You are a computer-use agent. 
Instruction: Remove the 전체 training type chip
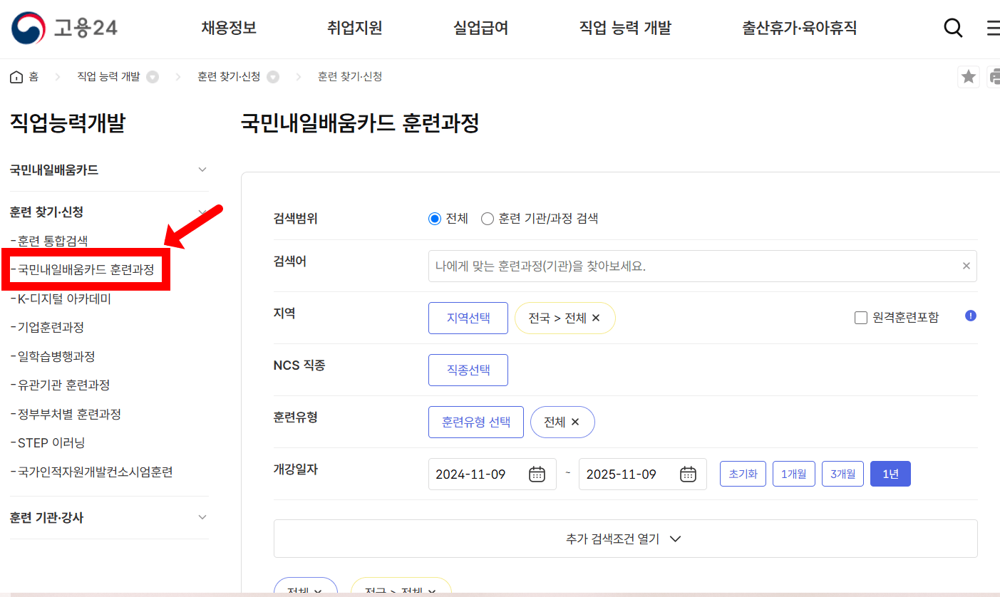[x=575, y=422]
